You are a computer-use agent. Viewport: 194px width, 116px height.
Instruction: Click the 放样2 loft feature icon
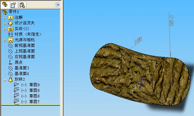tap(11, 80)
